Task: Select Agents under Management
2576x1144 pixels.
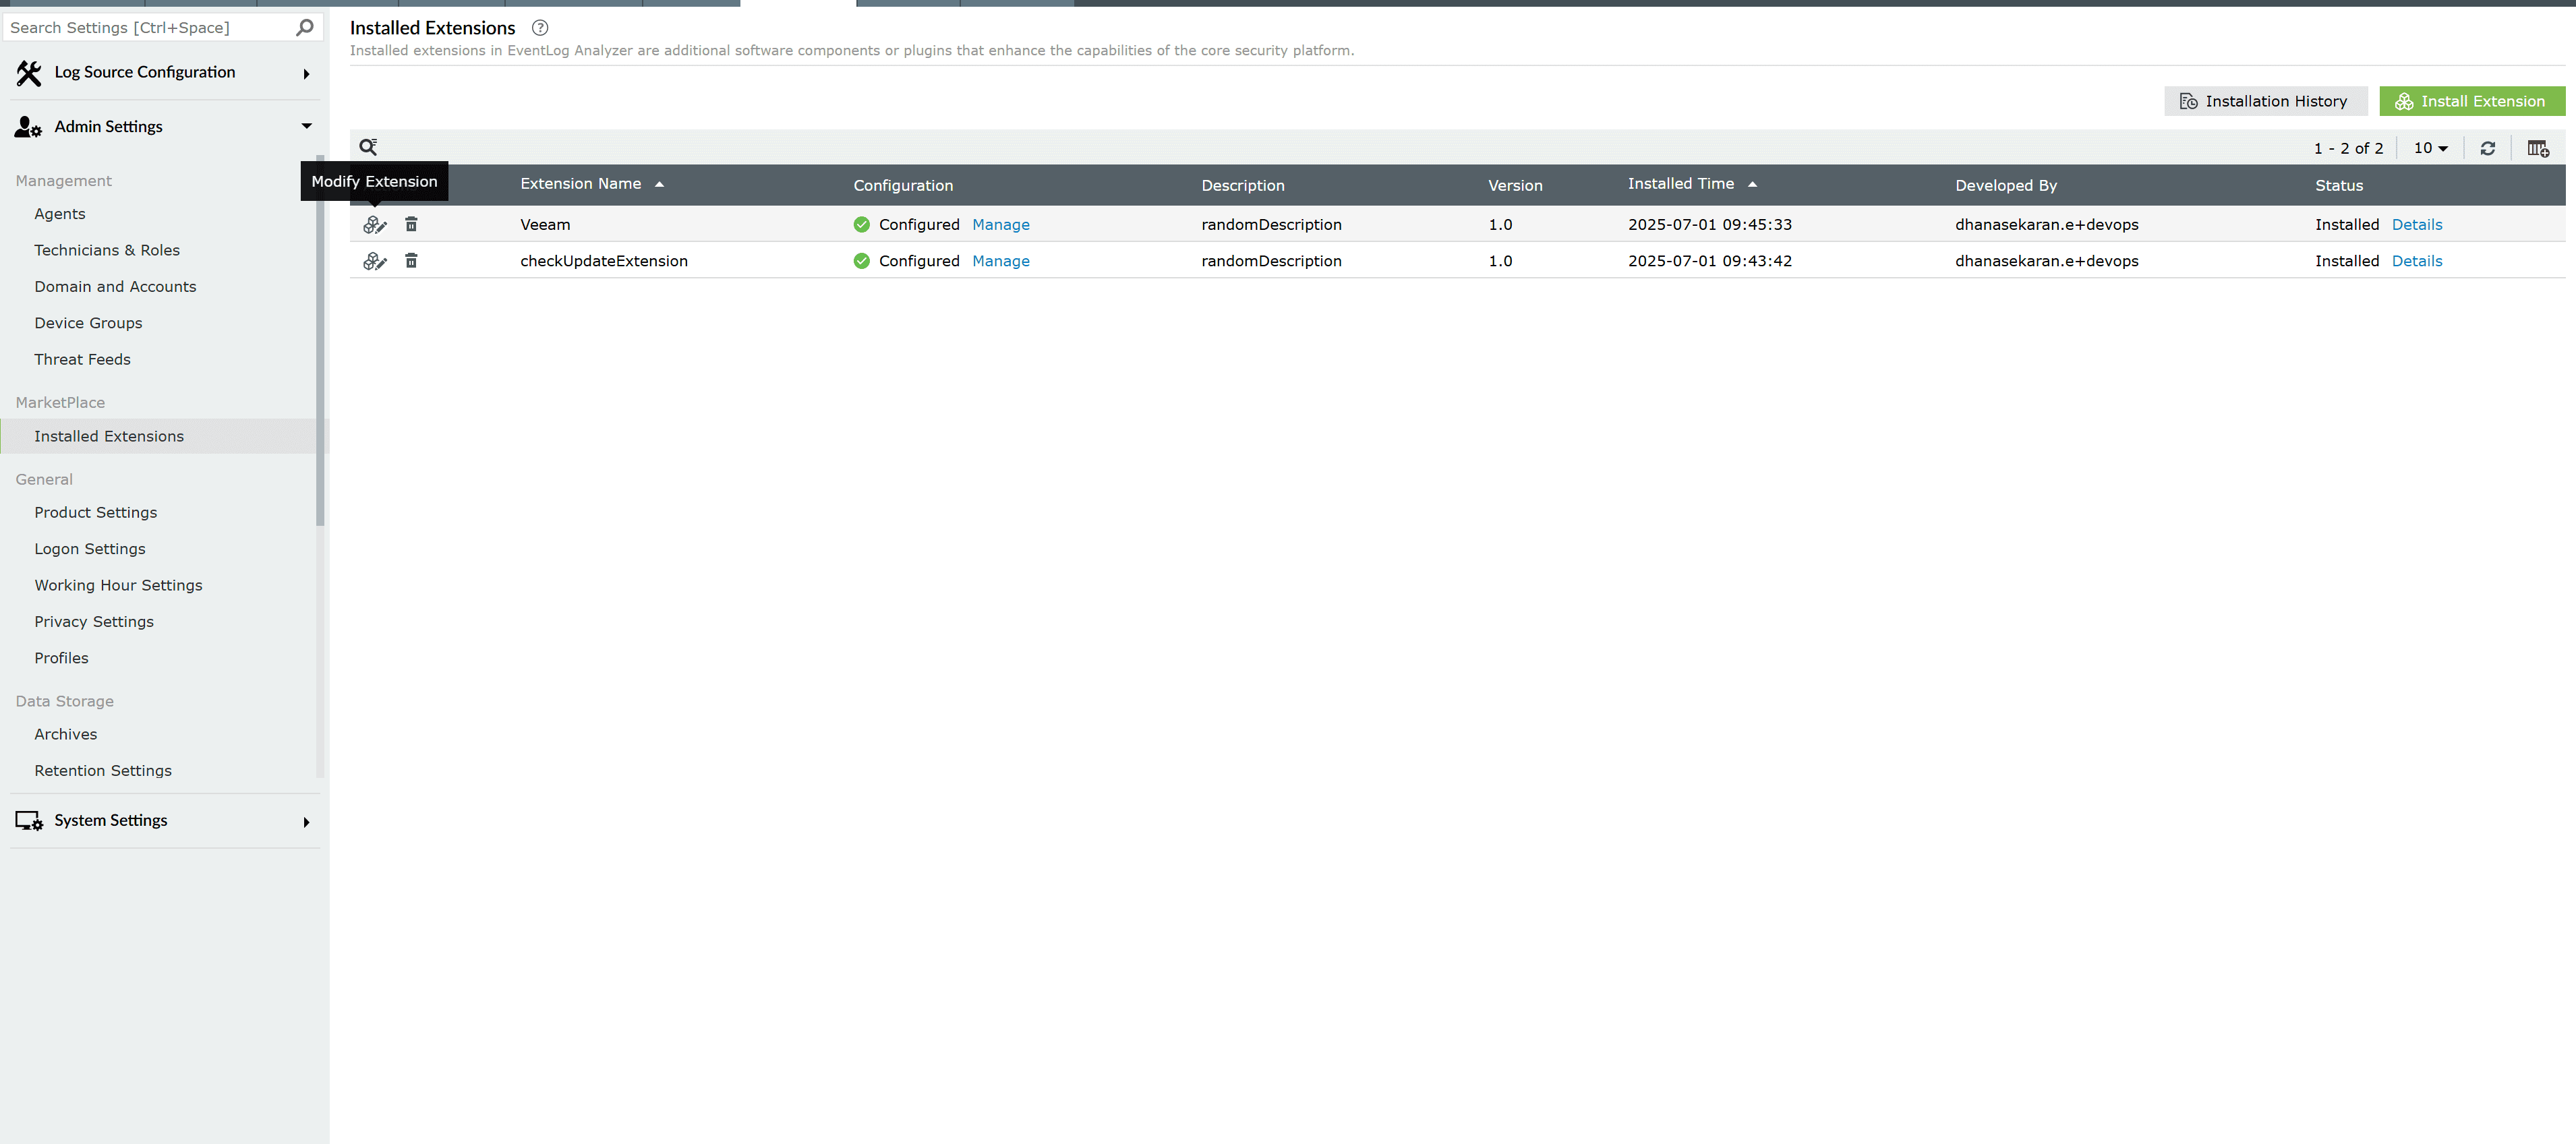Action: point(60,213)
